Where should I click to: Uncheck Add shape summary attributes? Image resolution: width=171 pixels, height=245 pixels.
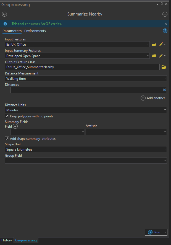point(7,138)
